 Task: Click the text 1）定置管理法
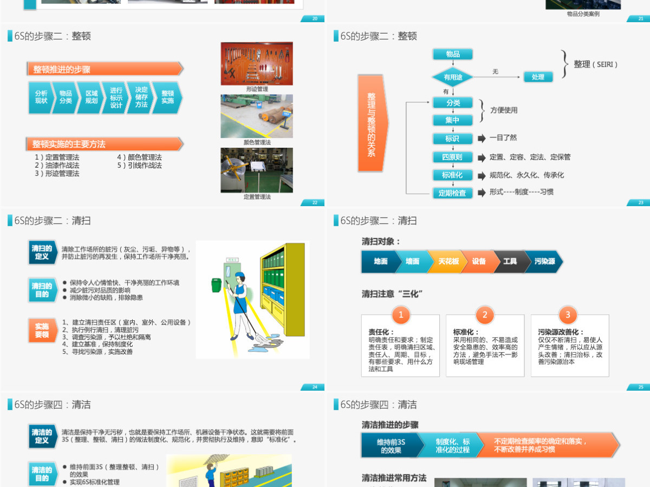pyautogui.click(x=57, y=157)
